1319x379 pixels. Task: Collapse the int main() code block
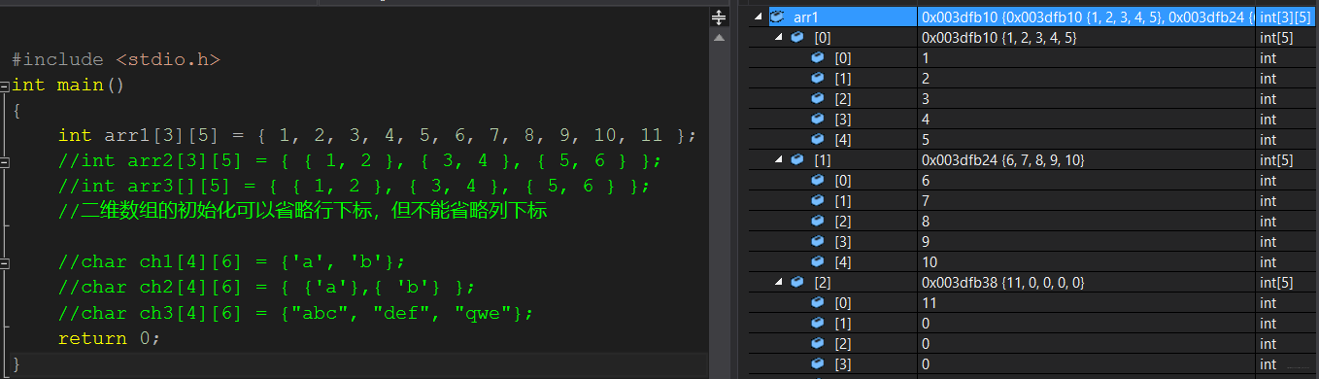pyautogui.click(x=5, y=86)
